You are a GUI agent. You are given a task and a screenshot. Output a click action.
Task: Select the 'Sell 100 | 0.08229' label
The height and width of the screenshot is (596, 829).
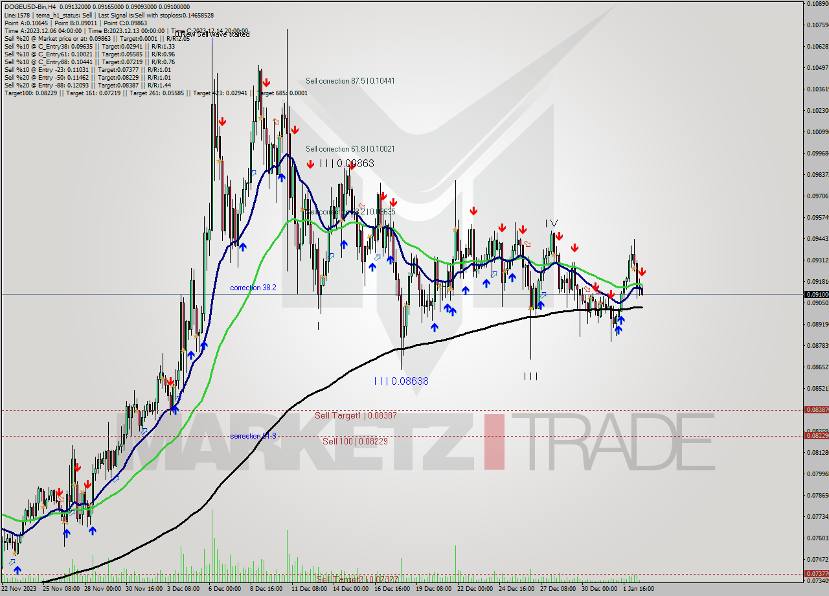[x=355, y=441]
